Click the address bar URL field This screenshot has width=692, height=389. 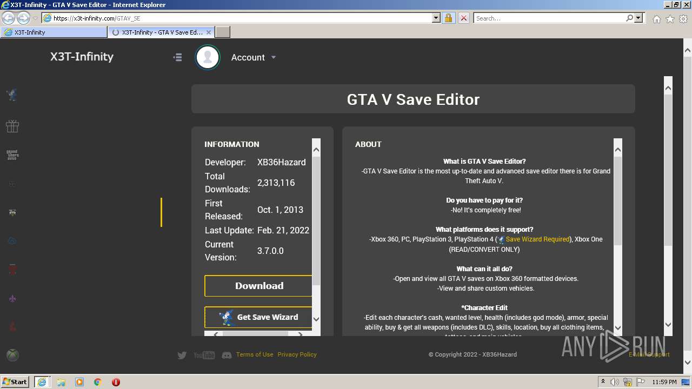coord(242,18)
